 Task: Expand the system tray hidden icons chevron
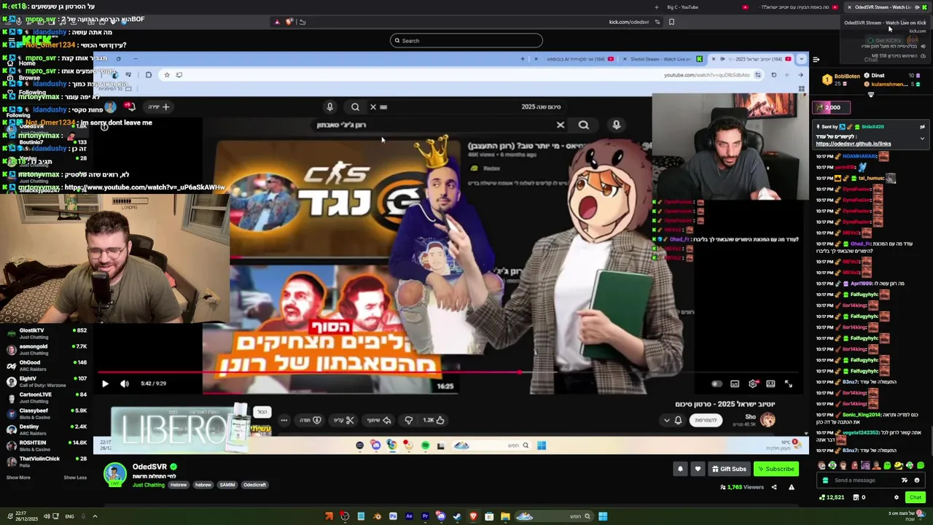click(95, 516)
